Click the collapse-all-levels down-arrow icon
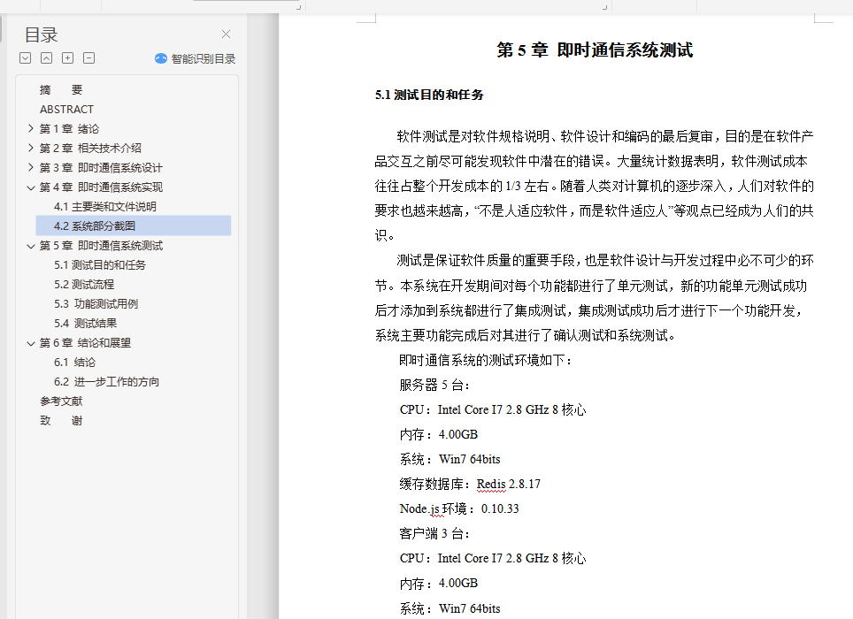 coord(25,58)
